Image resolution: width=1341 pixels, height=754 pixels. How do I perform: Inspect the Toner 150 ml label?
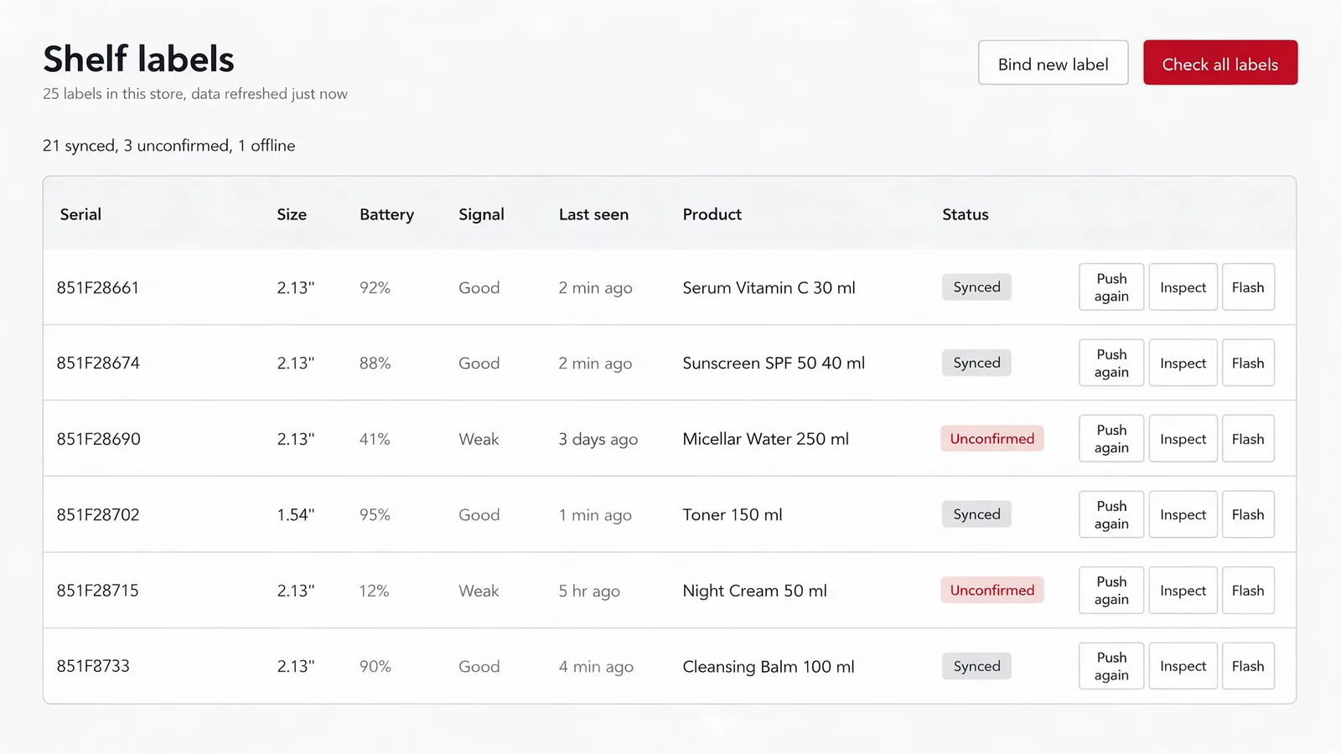click(x=1183, y=514)
